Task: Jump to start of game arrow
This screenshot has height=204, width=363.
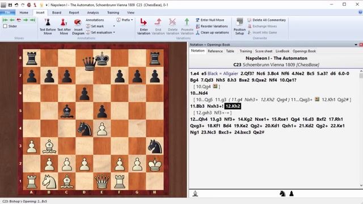Action: tap(5, 20)
